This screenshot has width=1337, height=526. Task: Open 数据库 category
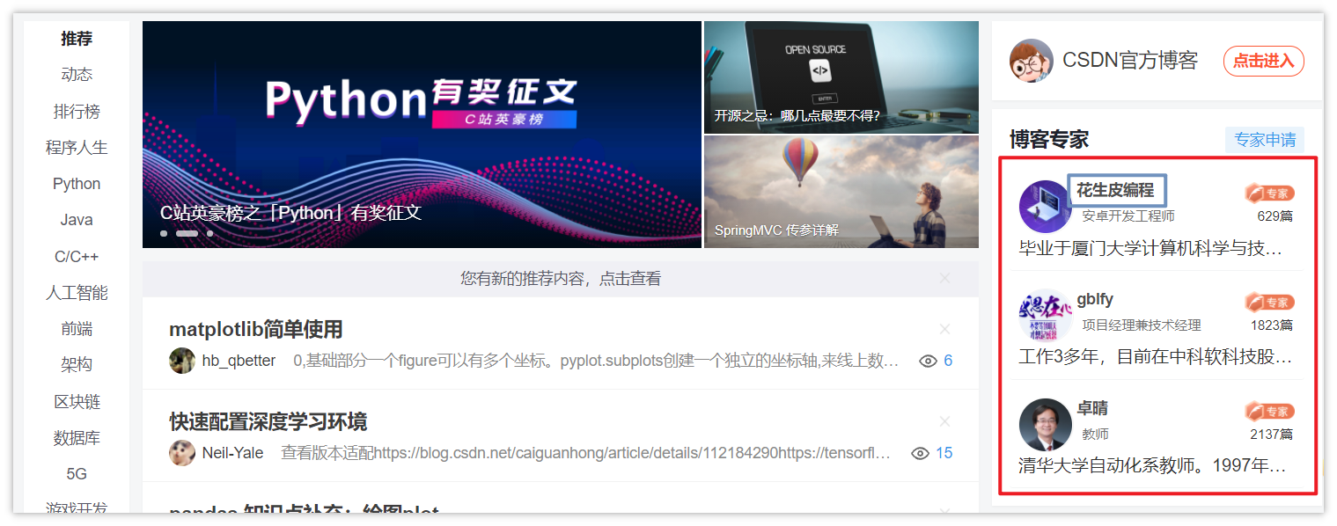pos(77,438)
